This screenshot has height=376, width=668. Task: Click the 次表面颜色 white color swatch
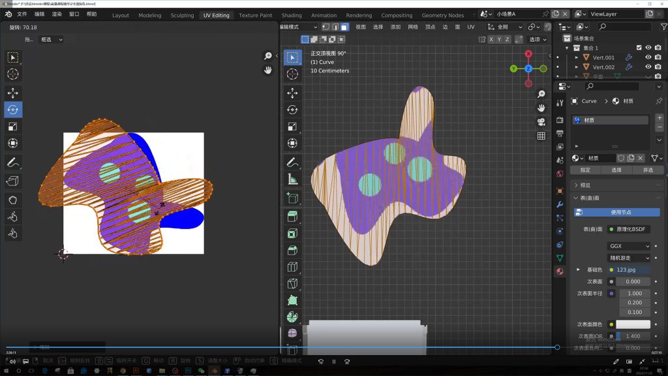click(x=633, y=324)
